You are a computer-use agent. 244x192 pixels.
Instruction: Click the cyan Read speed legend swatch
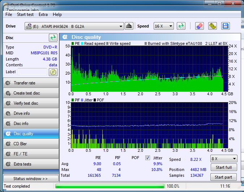[x=82, y=43]
